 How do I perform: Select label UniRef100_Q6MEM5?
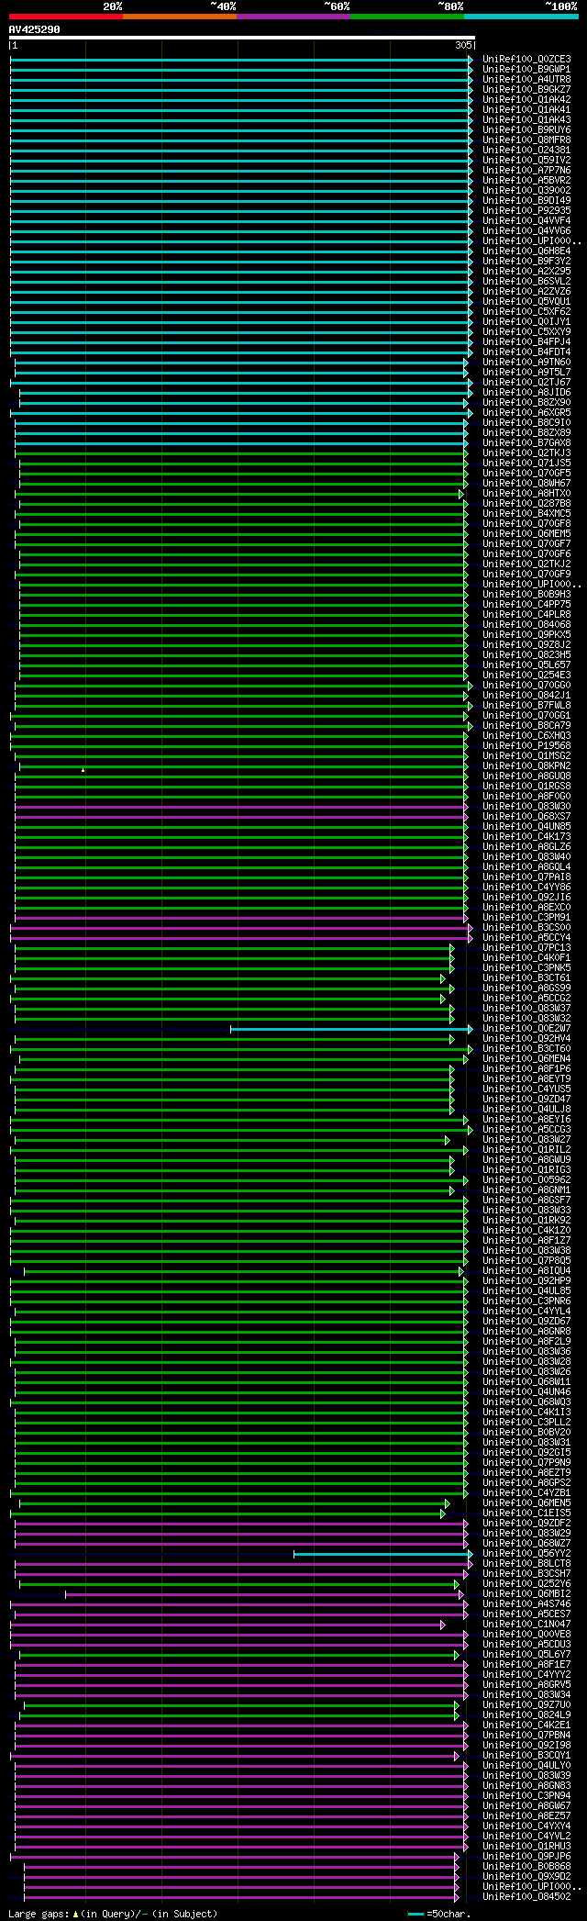click(526, 534)
